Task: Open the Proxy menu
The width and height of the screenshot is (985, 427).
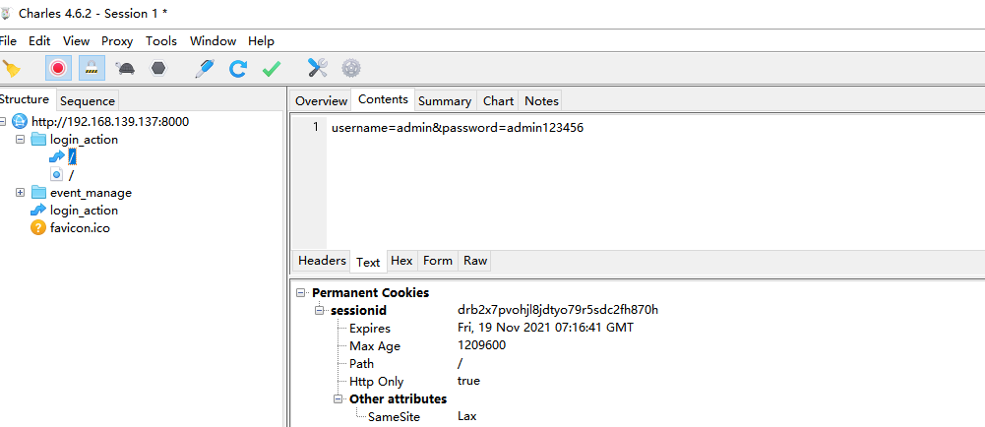Action: point(117,41)
